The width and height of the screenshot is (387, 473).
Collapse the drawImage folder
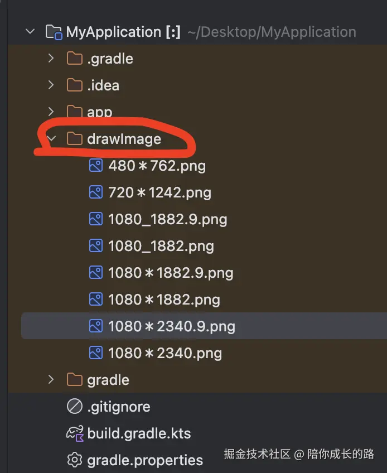point(51,139)
